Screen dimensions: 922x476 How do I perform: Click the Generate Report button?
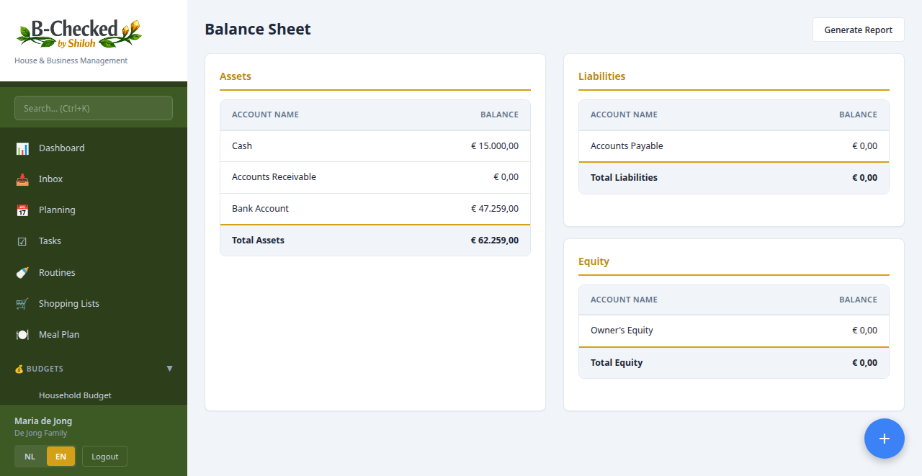pyautogui.click(x=858, y=30)
